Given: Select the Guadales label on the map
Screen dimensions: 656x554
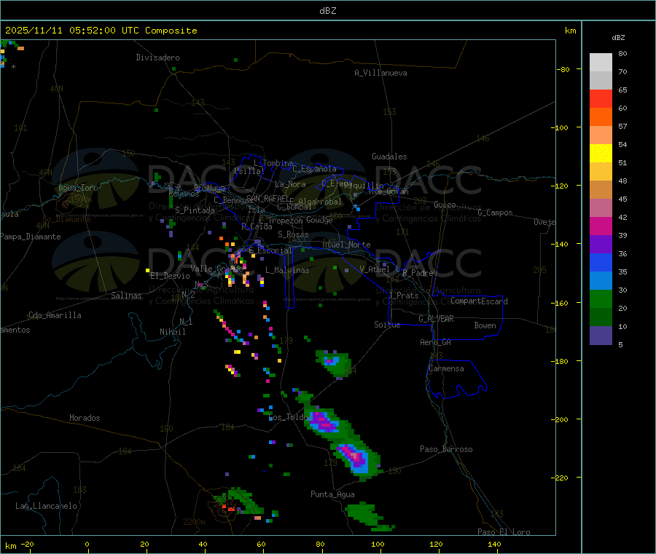Looking at the screenshot, I should (389, 157).
